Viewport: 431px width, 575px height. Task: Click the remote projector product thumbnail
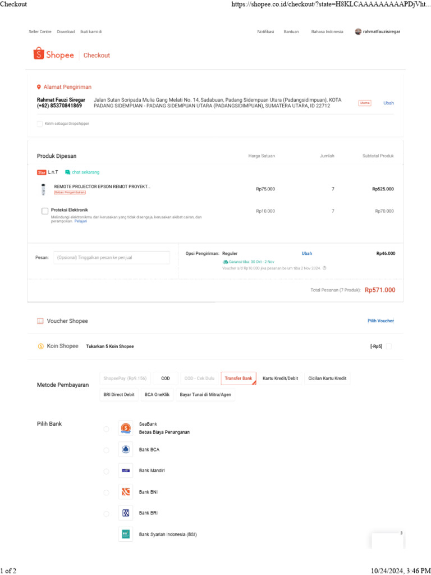[x=43, y=189]
